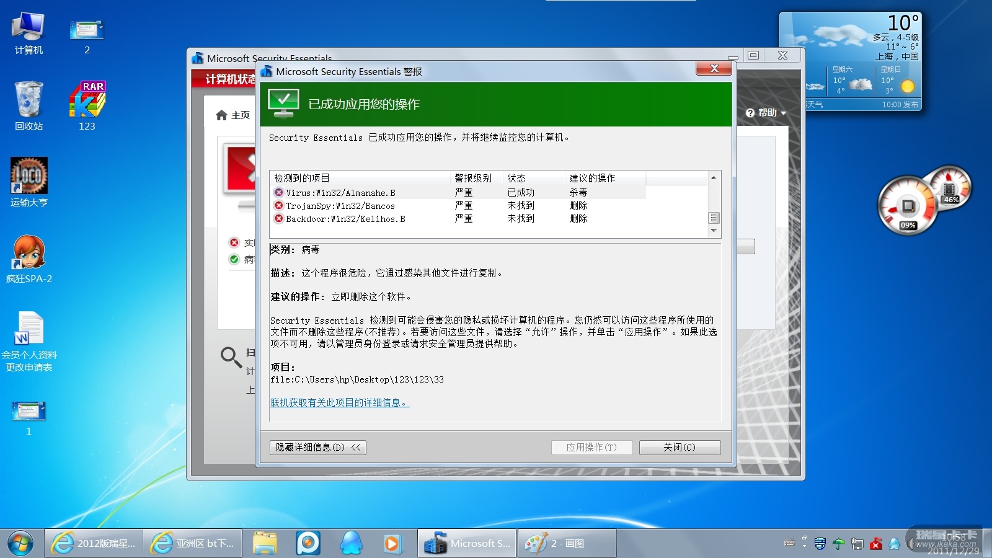992x558 pixels.
Task: Click the red Security Essentials tray icon
Action: click(x=876, y=544)
